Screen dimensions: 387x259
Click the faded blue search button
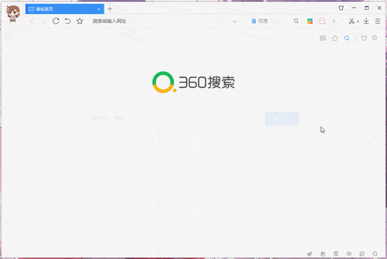pos(282,118)
